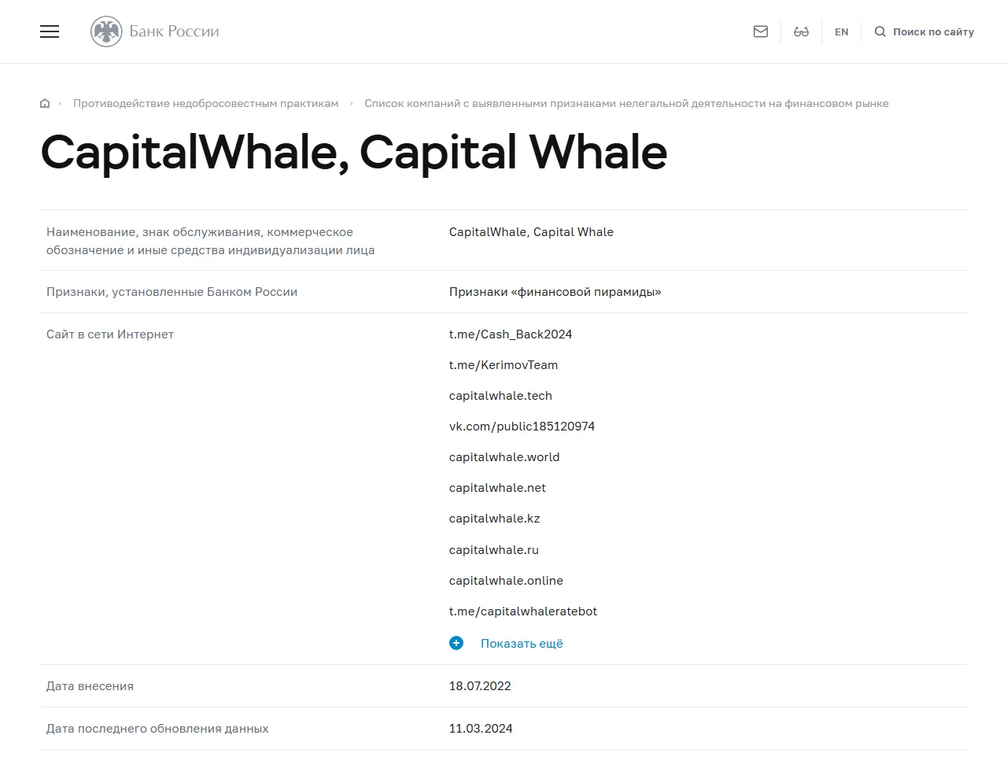Select t.me/Cash_Back2024 entry

coord(511,334)
